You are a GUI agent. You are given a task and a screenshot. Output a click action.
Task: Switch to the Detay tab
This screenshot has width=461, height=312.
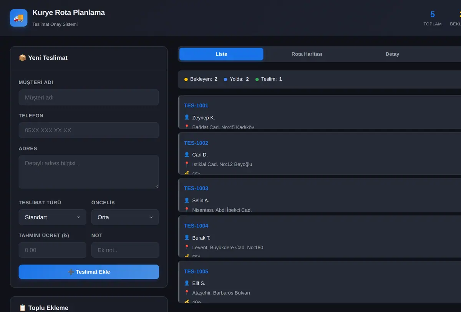(x=392, y=54)
